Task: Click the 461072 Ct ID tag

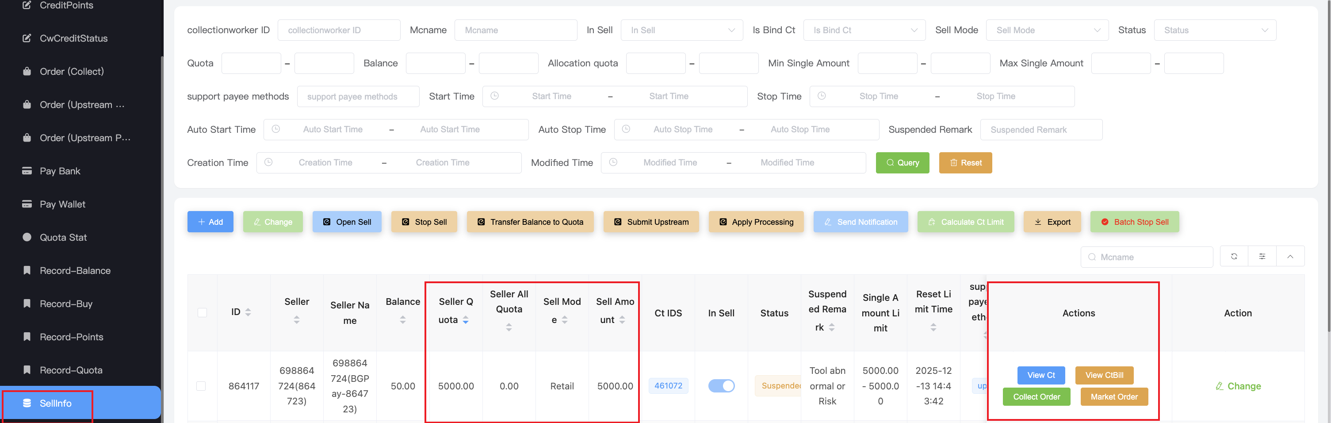Action: [668, 386]
